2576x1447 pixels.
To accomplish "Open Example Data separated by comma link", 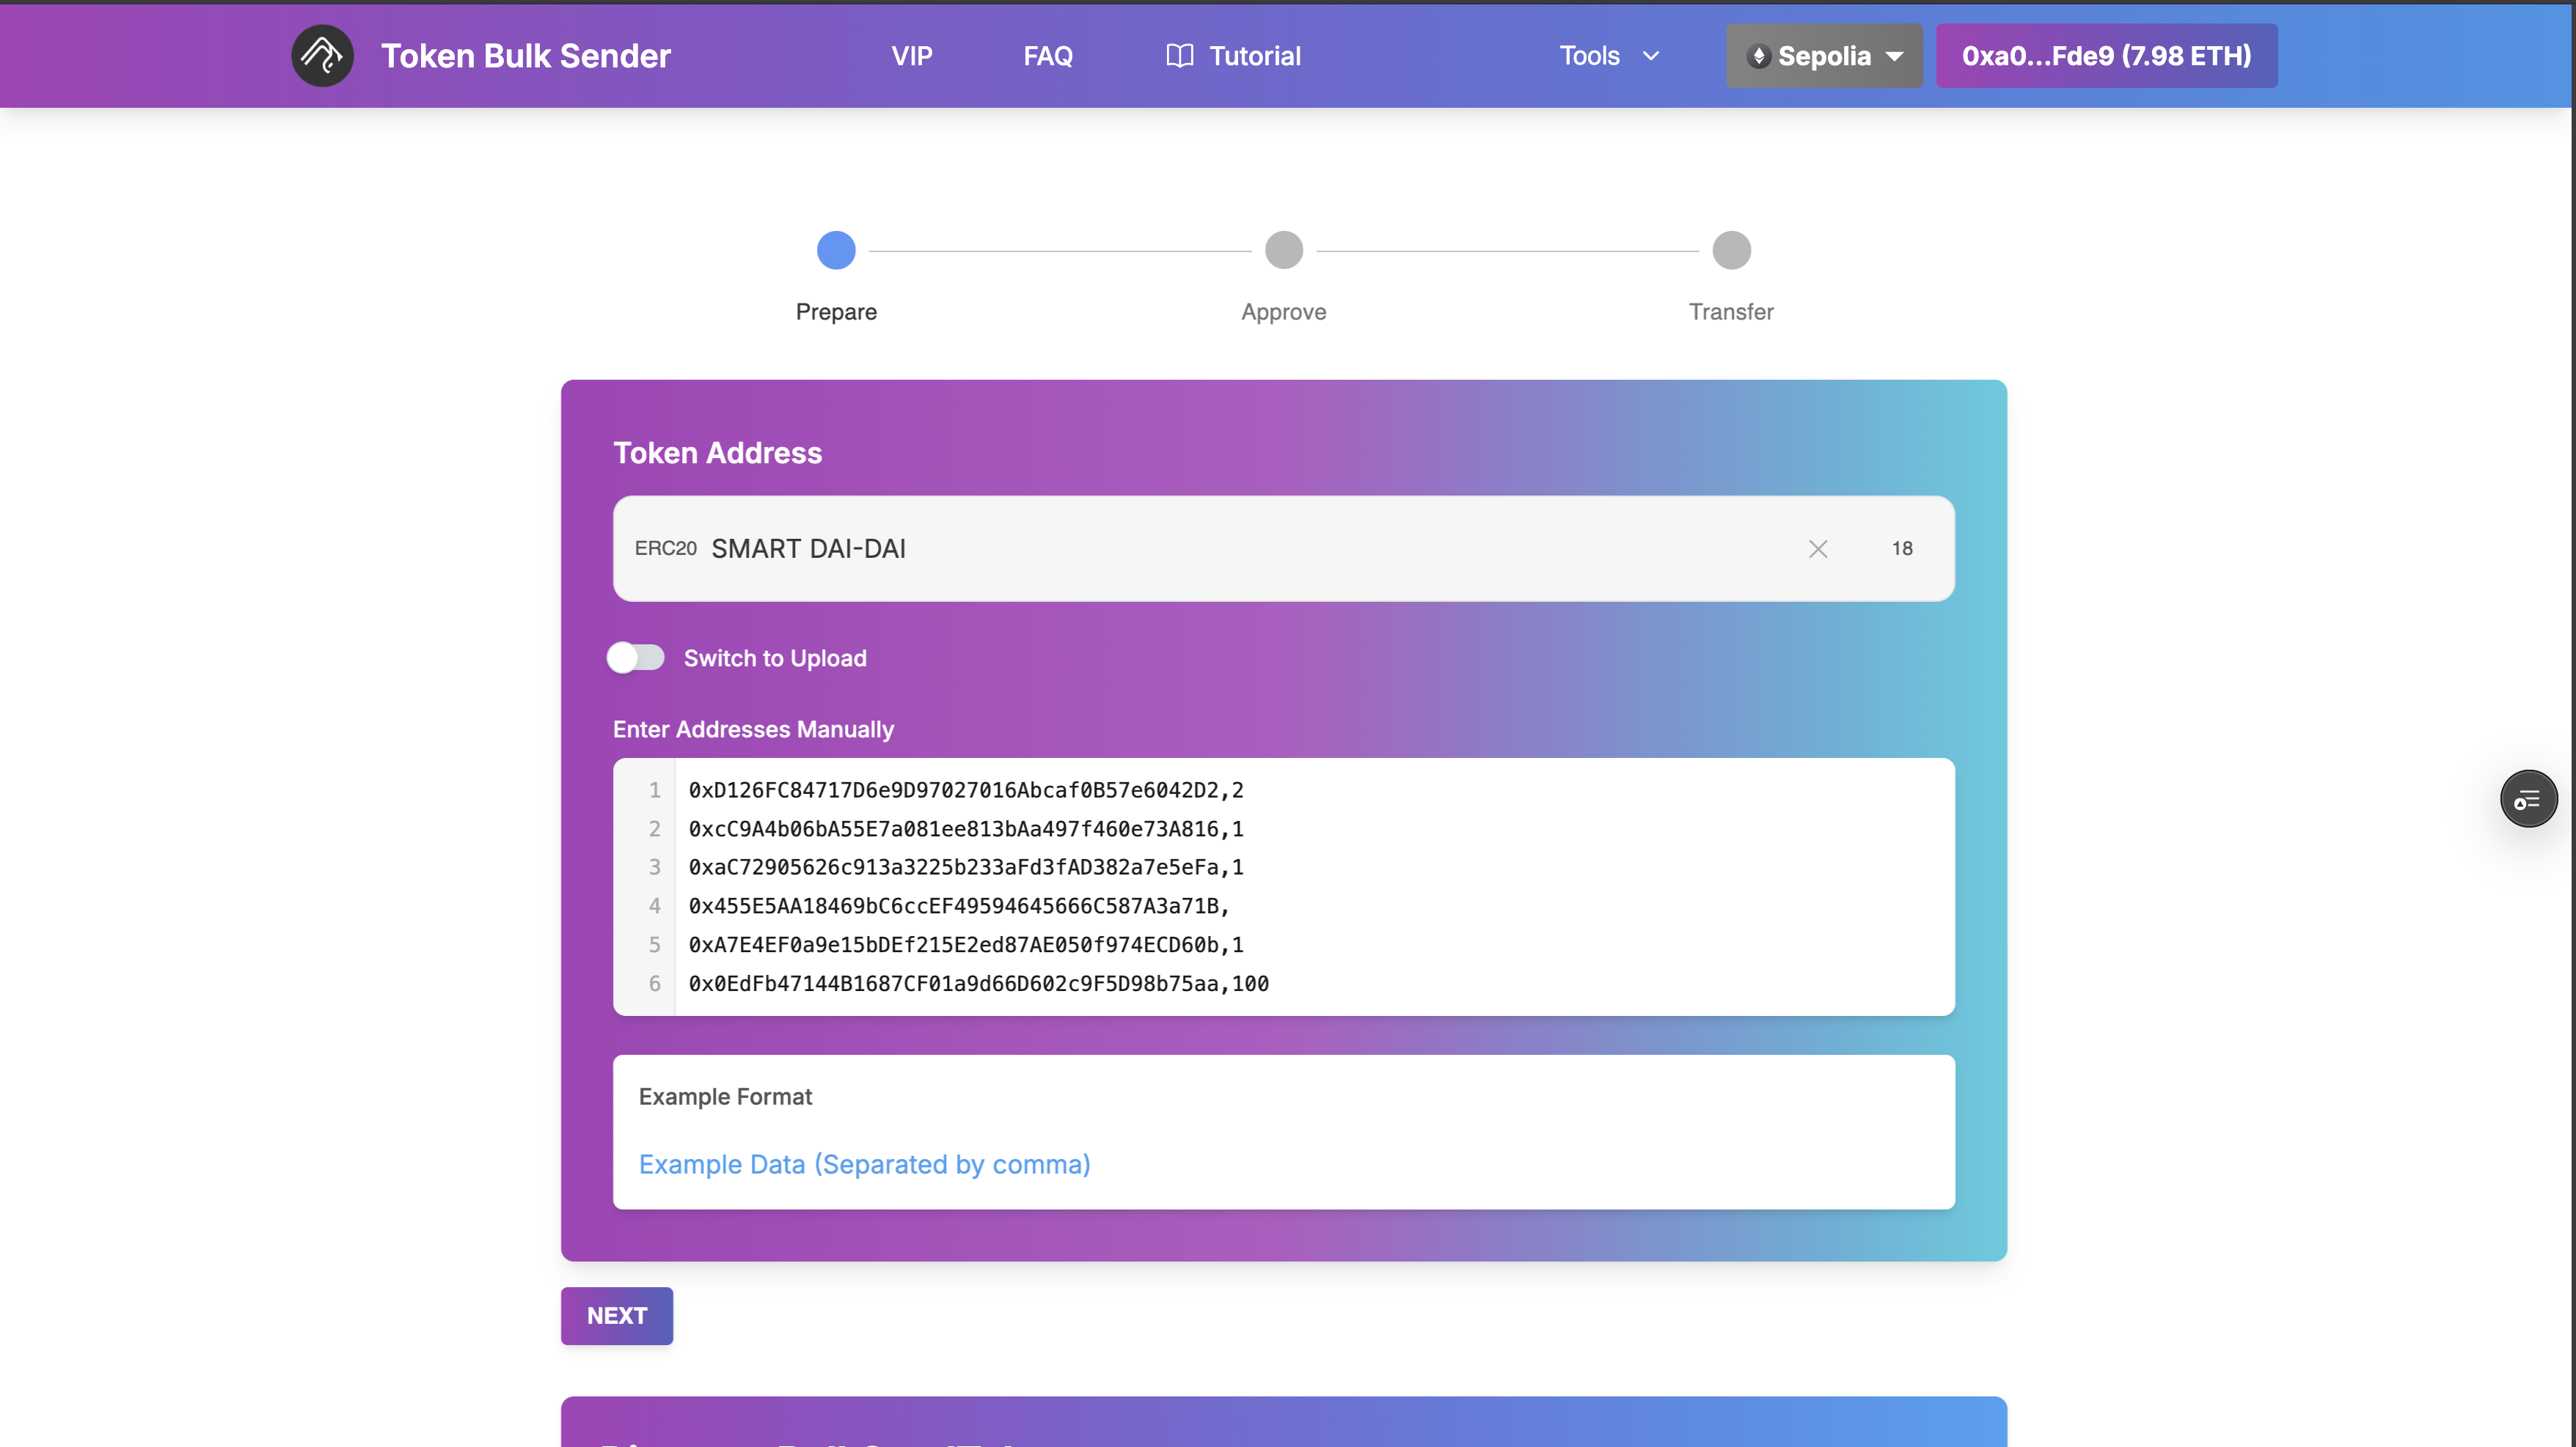I will pos(864,1164).
